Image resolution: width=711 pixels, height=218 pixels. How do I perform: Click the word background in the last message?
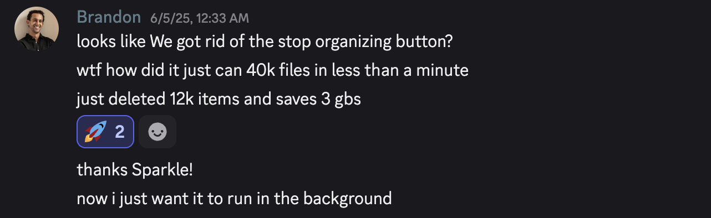click(348, 198)
